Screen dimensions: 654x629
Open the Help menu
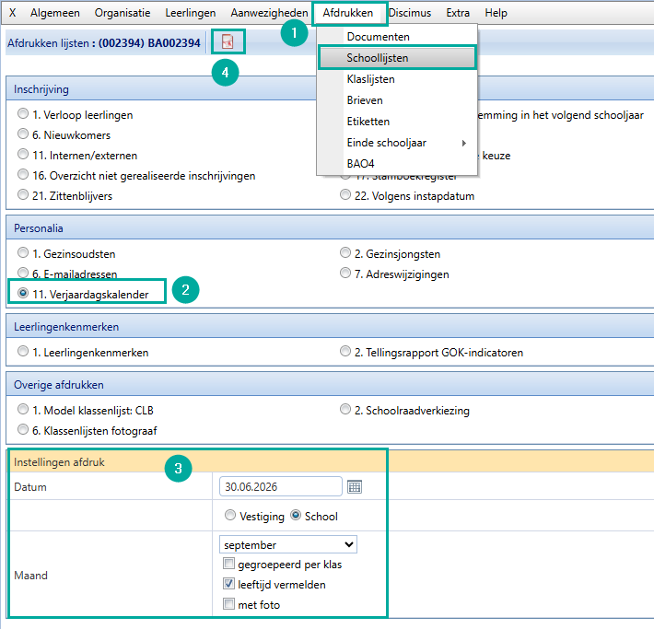[x=496, y=13]
